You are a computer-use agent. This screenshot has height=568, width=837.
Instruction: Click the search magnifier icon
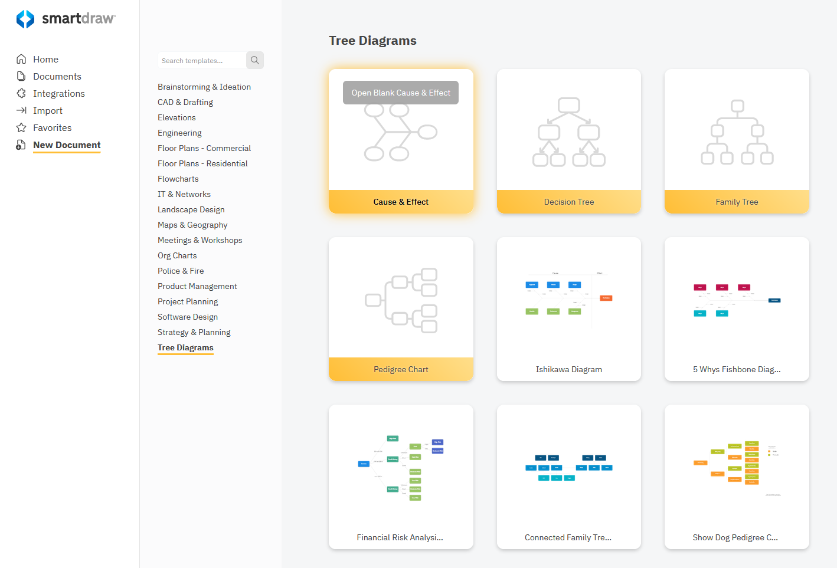point(254,60)
